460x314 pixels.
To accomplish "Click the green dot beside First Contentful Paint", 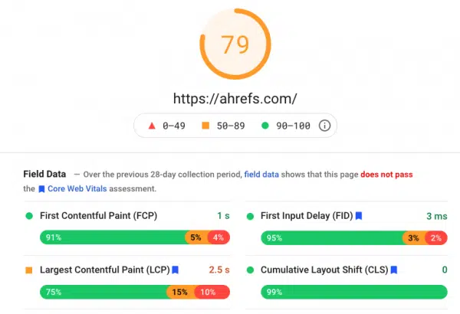I will 29,216.
